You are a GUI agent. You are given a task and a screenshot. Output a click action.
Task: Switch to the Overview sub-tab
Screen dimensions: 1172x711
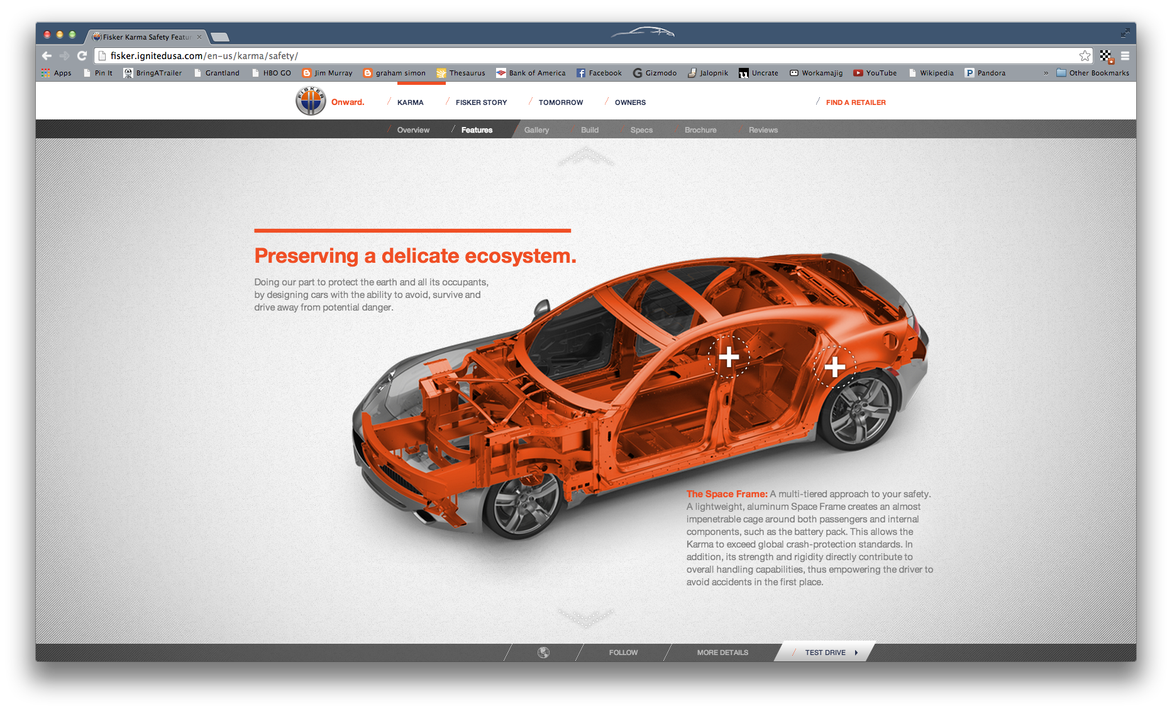413,130
